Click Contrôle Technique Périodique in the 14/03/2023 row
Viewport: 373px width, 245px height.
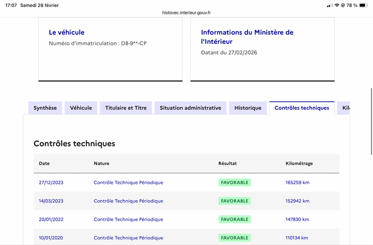129,201
